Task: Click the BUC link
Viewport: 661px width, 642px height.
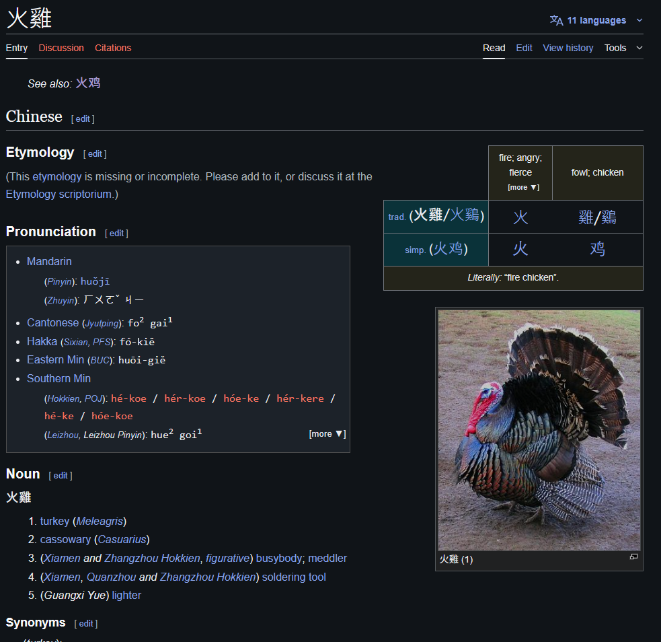Action: point(100,360)
